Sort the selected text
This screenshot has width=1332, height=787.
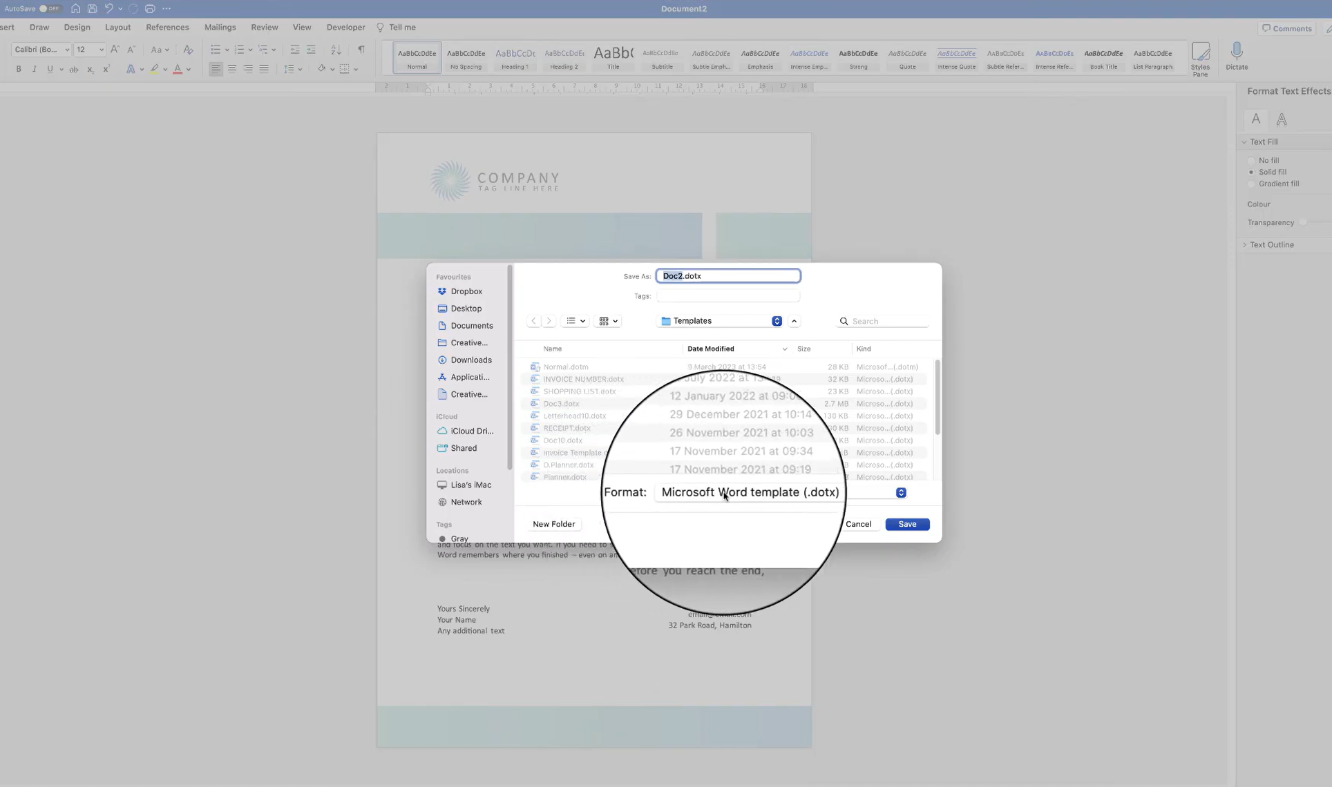(336, 50)
